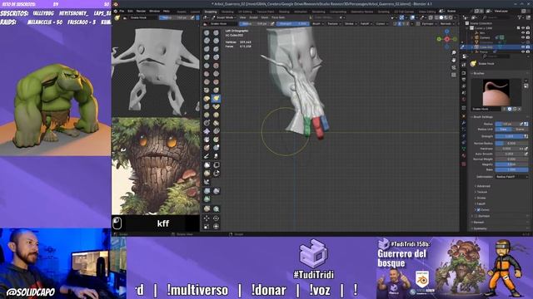The image size is (533, 299).
Task: Click the Magnify slider in Brush Settings
Action: [x=511, y=164]
